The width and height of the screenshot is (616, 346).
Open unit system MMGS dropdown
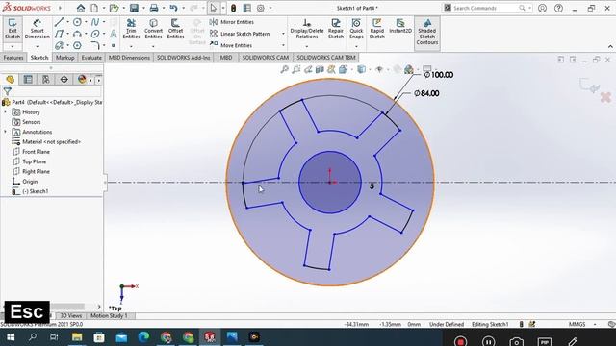pyautogui.click(x=595, y=325)
